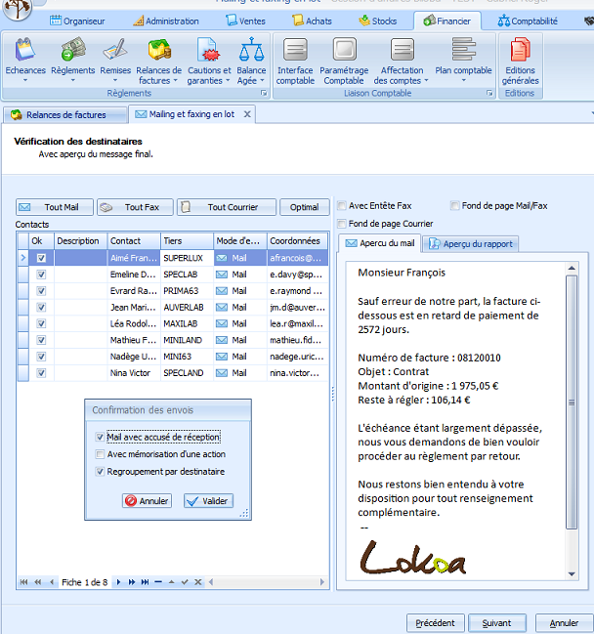Click mail preview vertical scrollbar thumb

572,402
